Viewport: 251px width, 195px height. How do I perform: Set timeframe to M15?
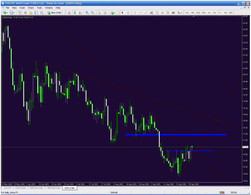click(x=198, y=12)
